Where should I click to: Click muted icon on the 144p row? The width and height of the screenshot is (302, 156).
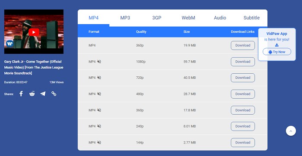pyautogui.click(x=99, y=142)
